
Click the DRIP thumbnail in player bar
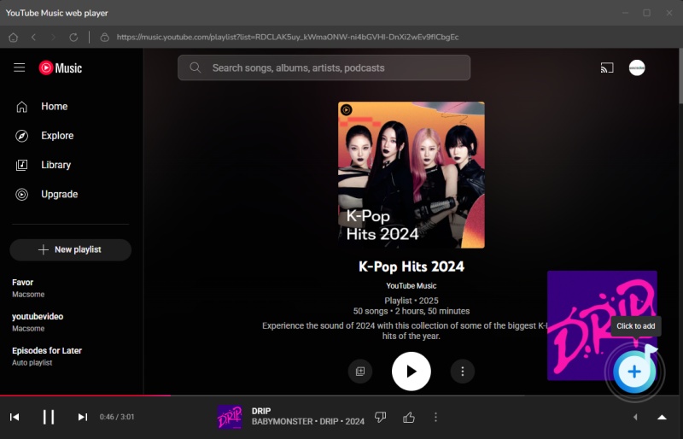230,417
